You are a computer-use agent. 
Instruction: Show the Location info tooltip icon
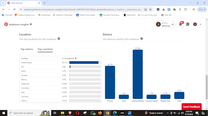point(59,39)
